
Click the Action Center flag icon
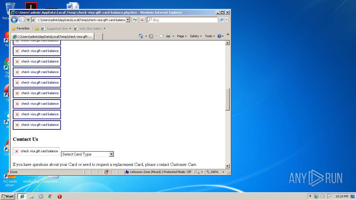coord(330,196)
